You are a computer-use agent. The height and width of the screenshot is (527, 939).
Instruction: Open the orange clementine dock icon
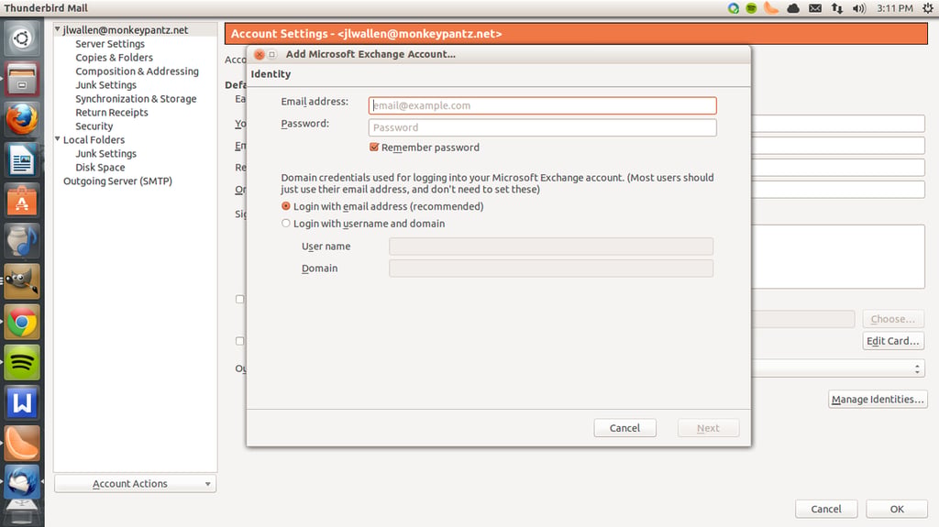22,443
